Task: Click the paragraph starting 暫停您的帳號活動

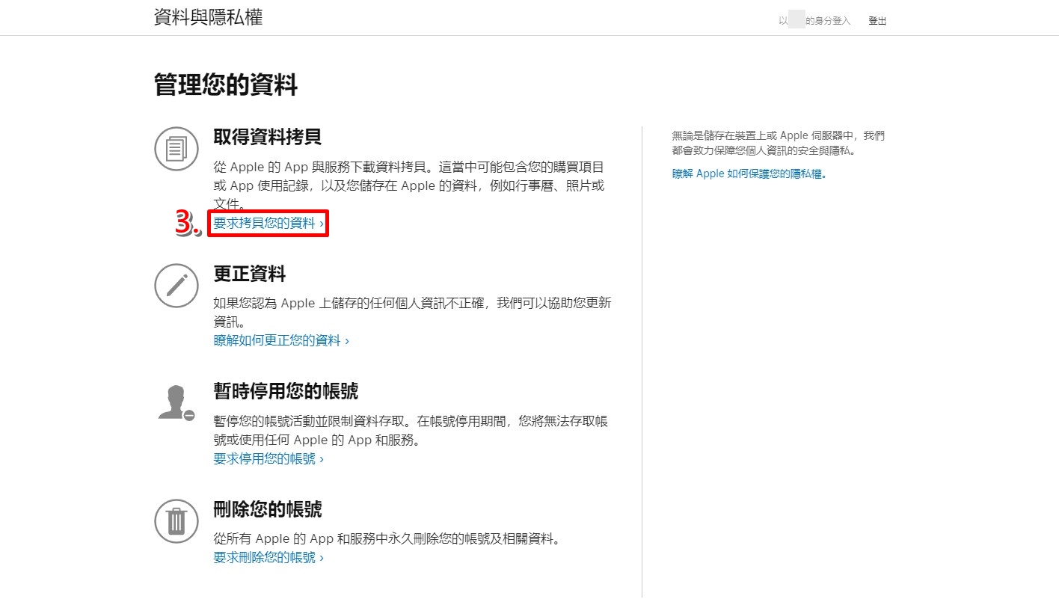Action: 411,431
